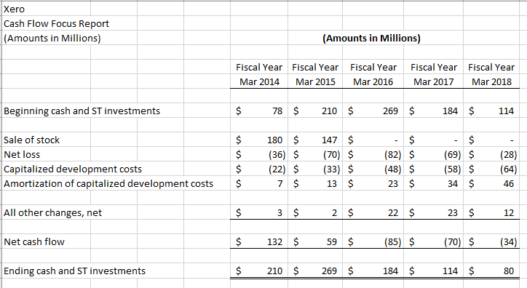Viewport: 527px width, 288px height.
Task: Click ending cash value 80 for 2018
Action: 509,271
